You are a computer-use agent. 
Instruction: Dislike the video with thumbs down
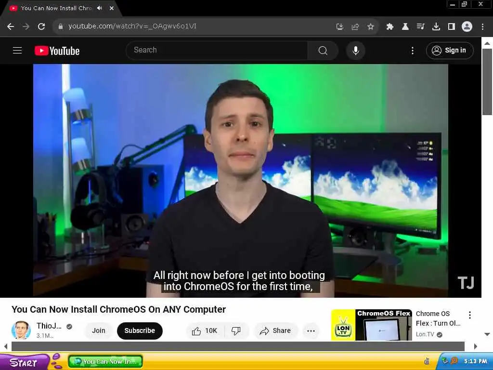(236, 330)
